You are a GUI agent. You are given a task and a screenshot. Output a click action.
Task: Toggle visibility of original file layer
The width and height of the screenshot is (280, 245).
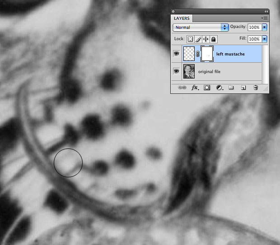click(x=177, y=71)
